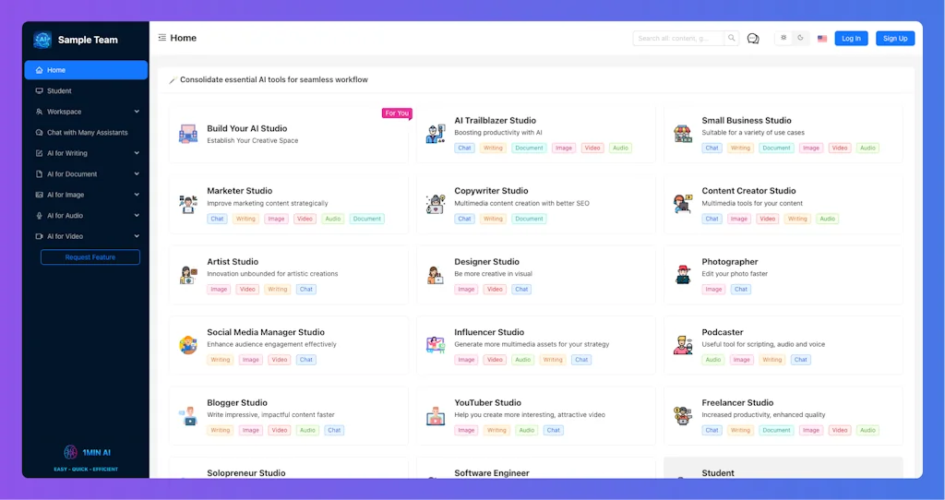Click the Designer Studio icon
Viewport: 945px width, 500px height.
tap(436, 275)
